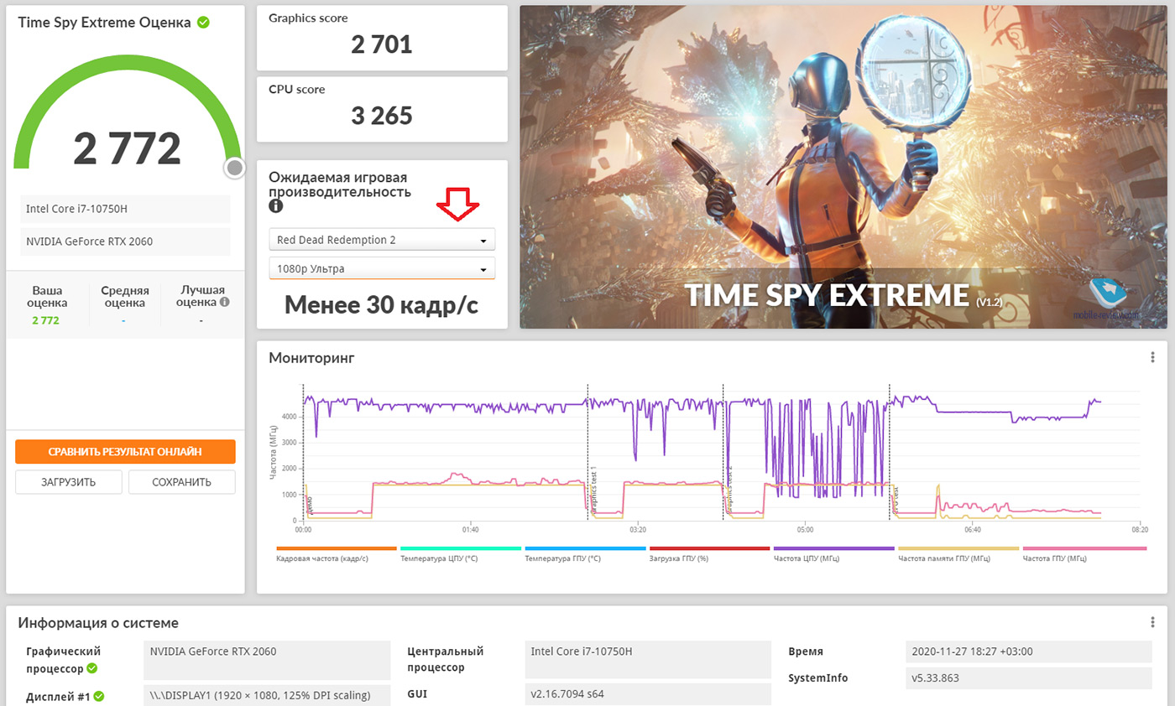Click the Мониторинг panel title
Image resolution: width=1175 pixels, height=706 pixels.
(x=311, y=358)
